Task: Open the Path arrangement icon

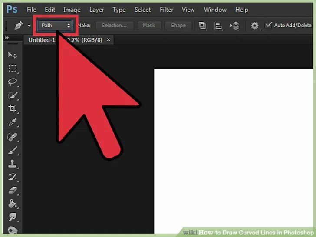Action: pos(234,26)
